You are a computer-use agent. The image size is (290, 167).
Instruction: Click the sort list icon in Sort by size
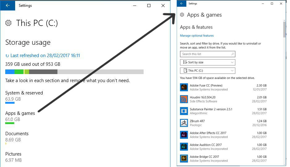[185, 62]
